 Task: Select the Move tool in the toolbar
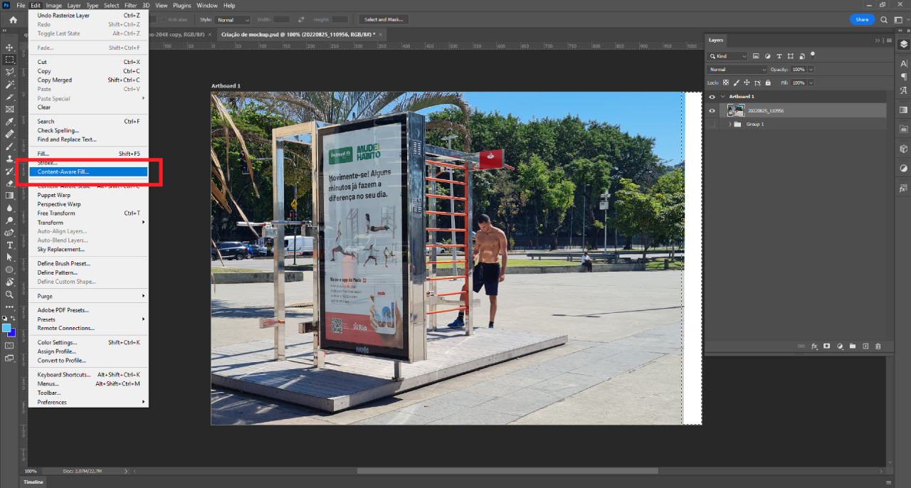[10, 47]
